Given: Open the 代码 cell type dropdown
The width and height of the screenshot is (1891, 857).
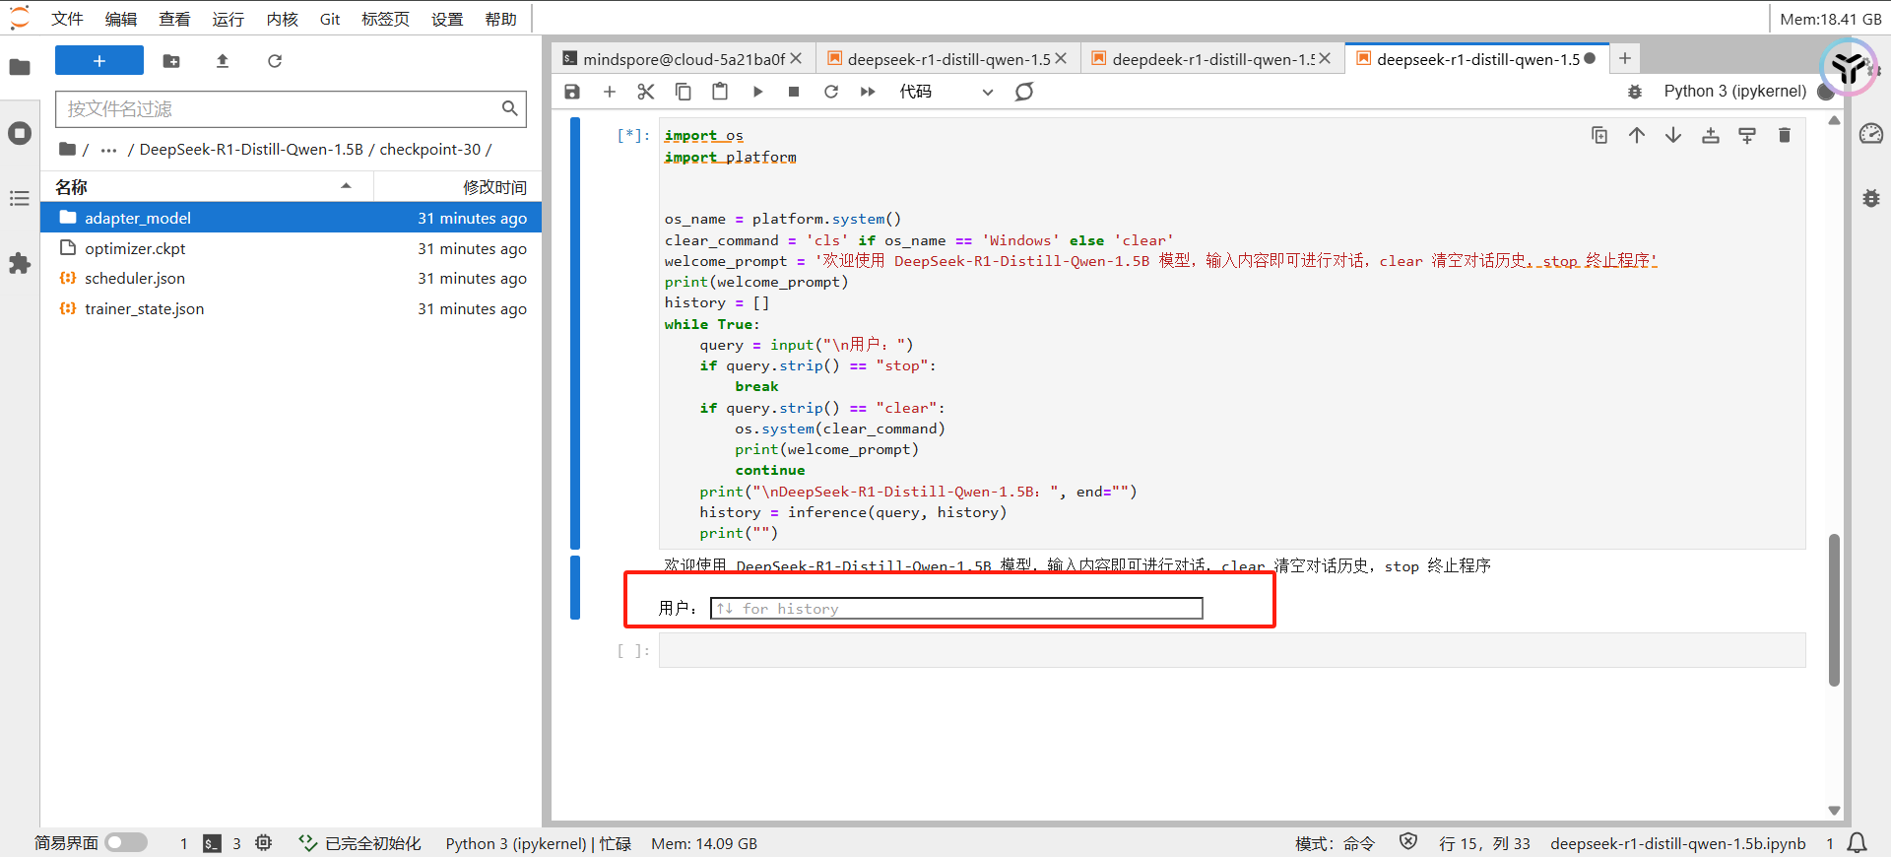Looking at the screenshot, I should coord(945,92).
